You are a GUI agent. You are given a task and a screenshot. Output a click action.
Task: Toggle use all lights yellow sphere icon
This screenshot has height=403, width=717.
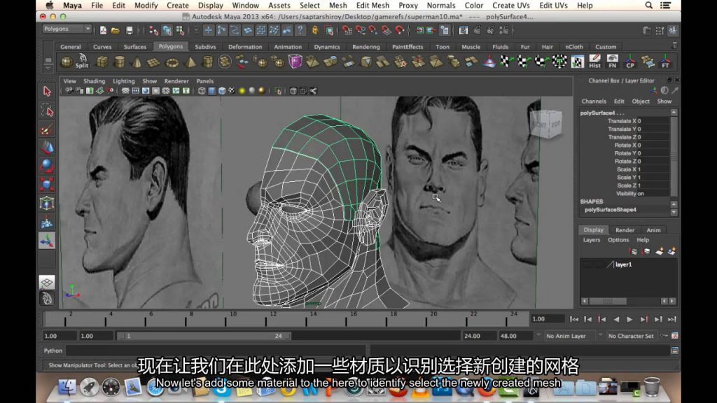click(242, 91)
